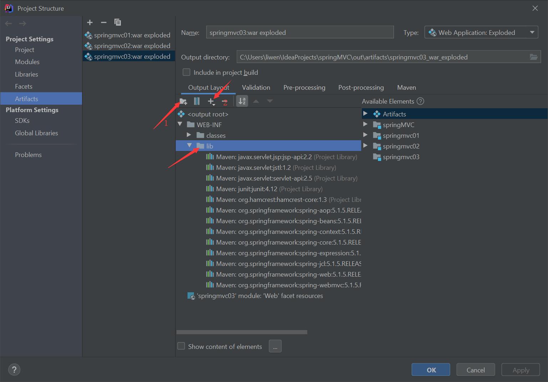Click the Move Up arrow icon
Screen dimensions: 548x382
256,101
